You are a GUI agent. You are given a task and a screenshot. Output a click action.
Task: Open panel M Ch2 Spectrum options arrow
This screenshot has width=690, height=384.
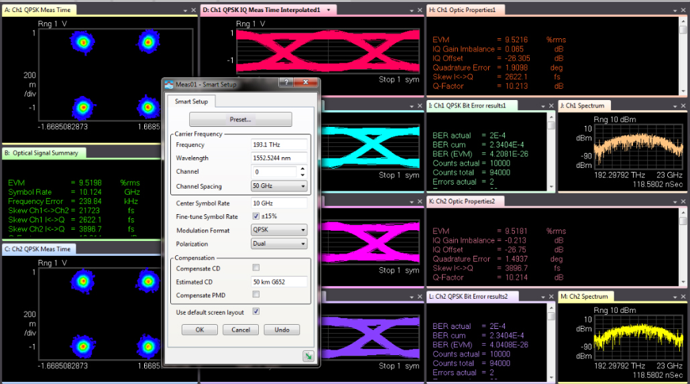pos(675,297)
